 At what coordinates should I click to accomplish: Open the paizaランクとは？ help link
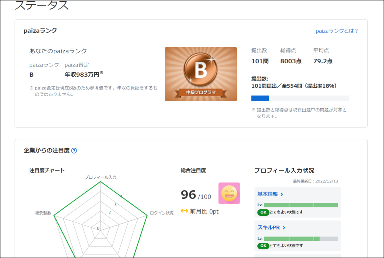click(x=337, y=31)
